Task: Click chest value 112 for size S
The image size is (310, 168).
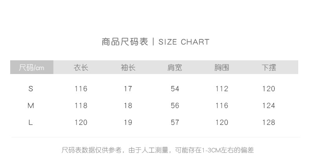Action: [x=222, y=89]
